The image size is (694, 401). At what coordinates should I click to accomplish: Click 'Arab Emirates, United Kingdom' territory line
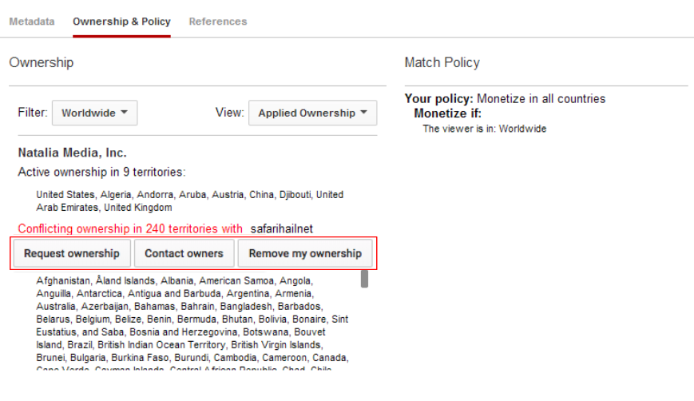104,208
